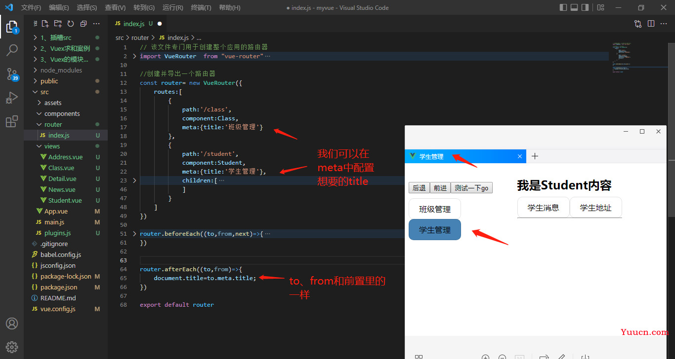Open the Search view in activity bar
This screenshot has height=359, width=675.
coord(12,50)
